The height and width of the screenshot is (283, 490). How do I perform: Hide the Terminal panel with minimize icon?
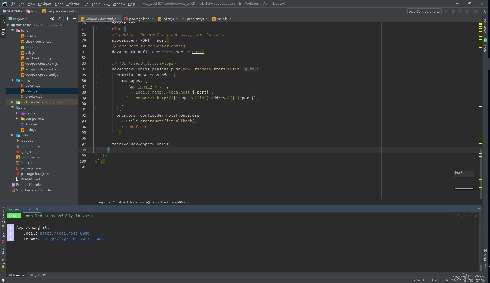(479, 209)
